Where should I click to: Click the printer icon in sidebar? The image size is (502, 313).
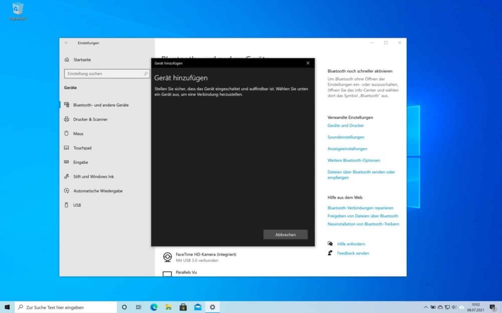click(x=67, y=119)
